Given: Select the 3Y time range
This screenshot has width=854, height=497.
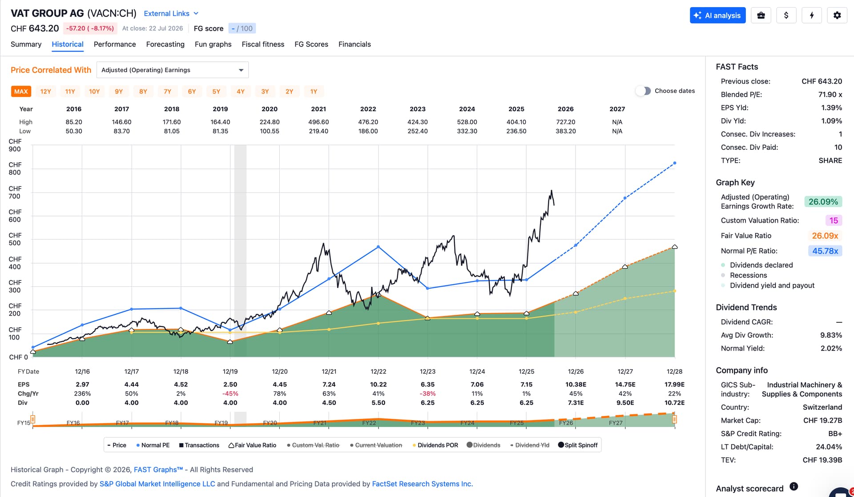Looking at the screenshot, I should [x=265, y=92].
